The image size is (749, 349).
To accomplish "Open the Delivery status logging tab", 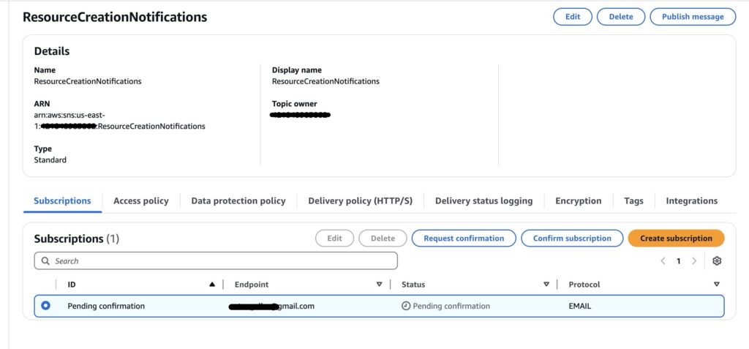I will pos(484,200).
